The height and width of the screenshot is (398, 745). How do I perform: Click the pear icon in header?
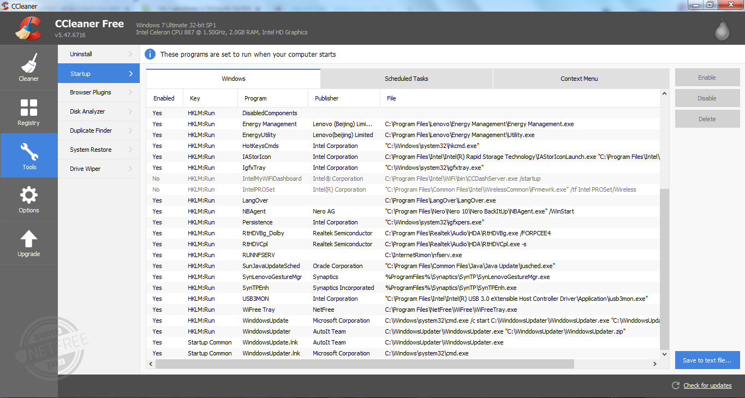point(722,29)
